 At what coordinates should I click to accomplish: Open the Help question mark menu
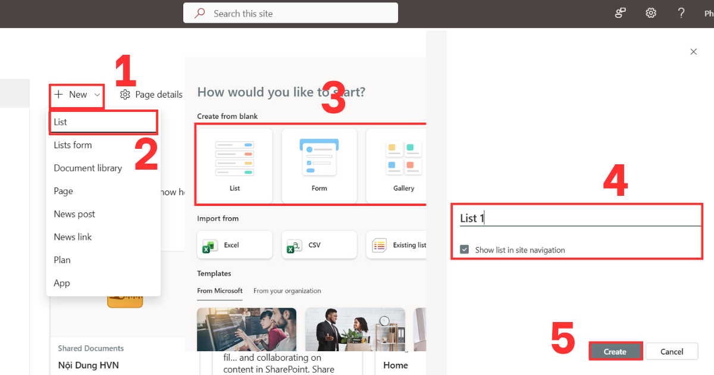pyautogui.click(x=681, y=12)
